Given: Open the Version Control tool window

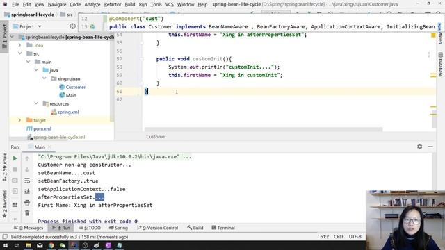Looking at the screenshot, I should 158,228.
